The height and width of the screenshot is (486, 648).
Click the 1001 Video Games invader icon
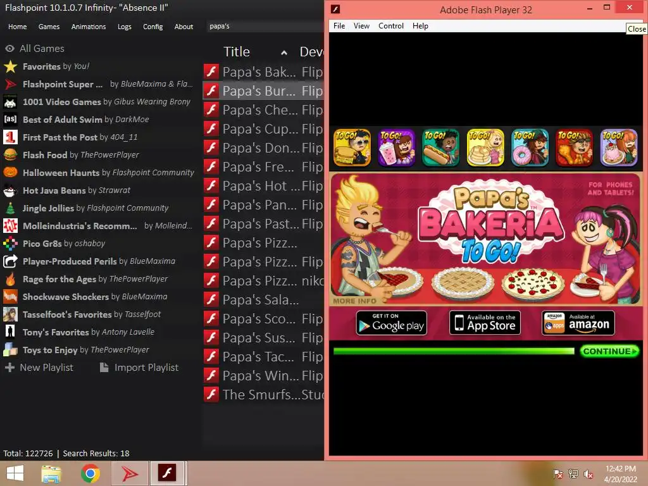pos(10,102)
